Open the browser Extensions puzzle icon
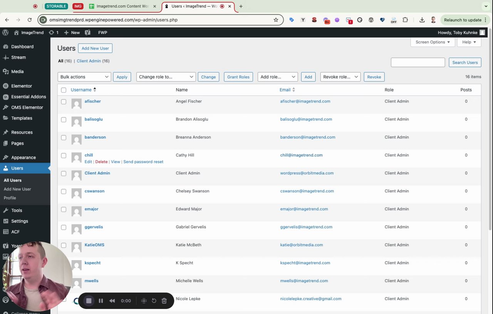Screen dimensions: 493x314 [405, 20]
